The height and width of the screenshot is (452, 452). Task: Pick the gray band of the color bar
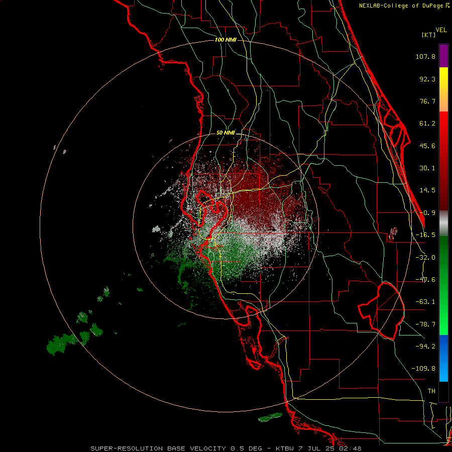[443, 223]
